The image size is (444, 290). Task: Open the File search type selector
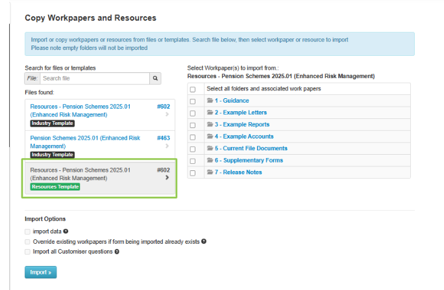click(x=32, y=79)
